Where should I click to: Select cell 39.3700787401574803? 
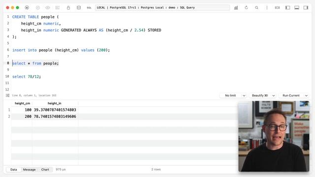55,110
